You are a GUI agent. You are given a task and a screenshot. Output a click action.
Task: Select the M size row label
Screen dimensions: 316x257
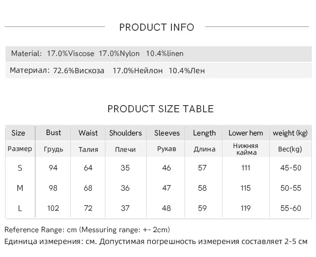20,188
